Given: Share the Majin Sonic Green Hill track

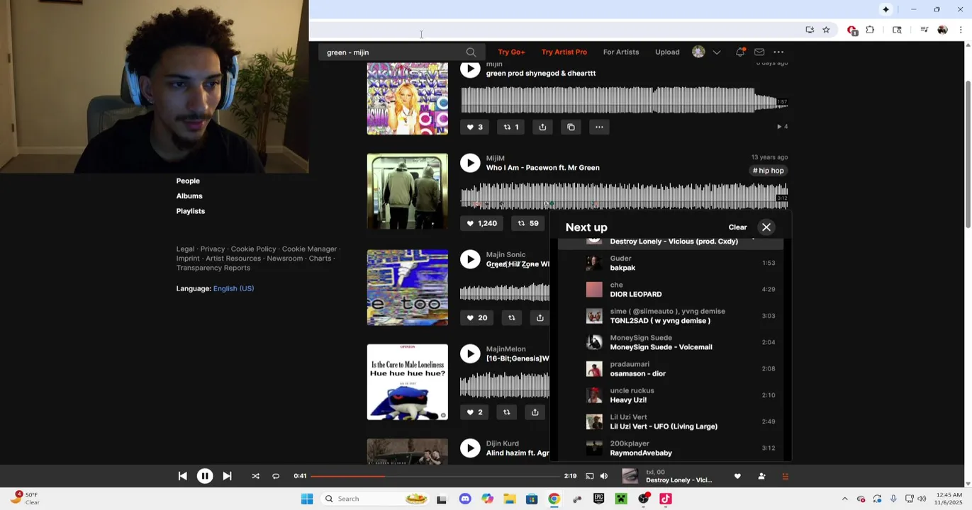Looking at the screenshot, I should (540, 317).
